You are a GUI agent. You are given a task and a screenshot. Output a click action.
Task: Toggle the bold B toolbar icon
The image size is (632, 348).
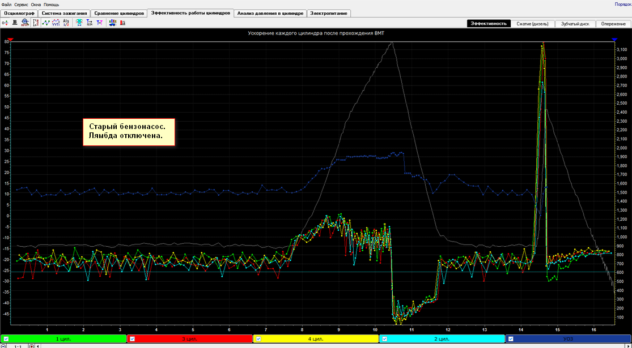(x=15, y=23)
